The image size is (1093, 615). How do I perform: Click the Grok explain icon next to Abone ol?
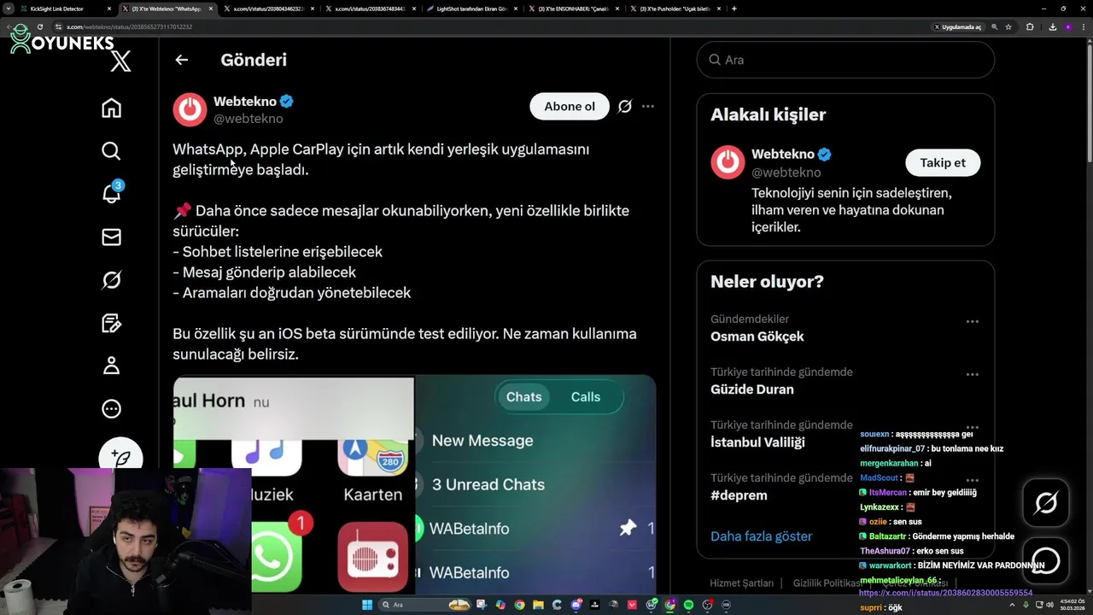coord(625,107)
